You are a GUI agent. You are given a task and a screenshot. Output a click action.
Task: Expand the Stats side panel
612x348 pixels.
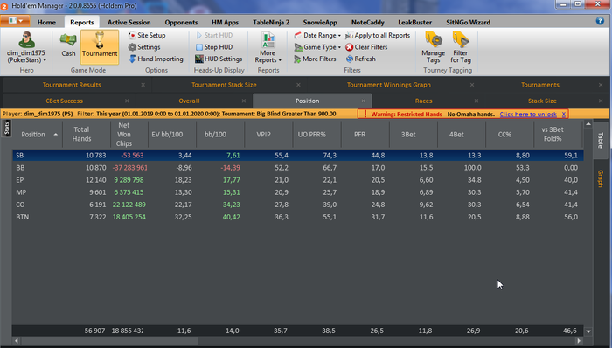(x=7, y=128)
